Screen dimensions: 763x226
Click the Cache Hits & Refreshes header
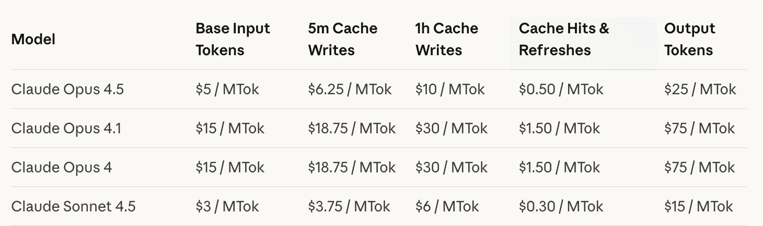pyautogui.click(x=563, y=39)
